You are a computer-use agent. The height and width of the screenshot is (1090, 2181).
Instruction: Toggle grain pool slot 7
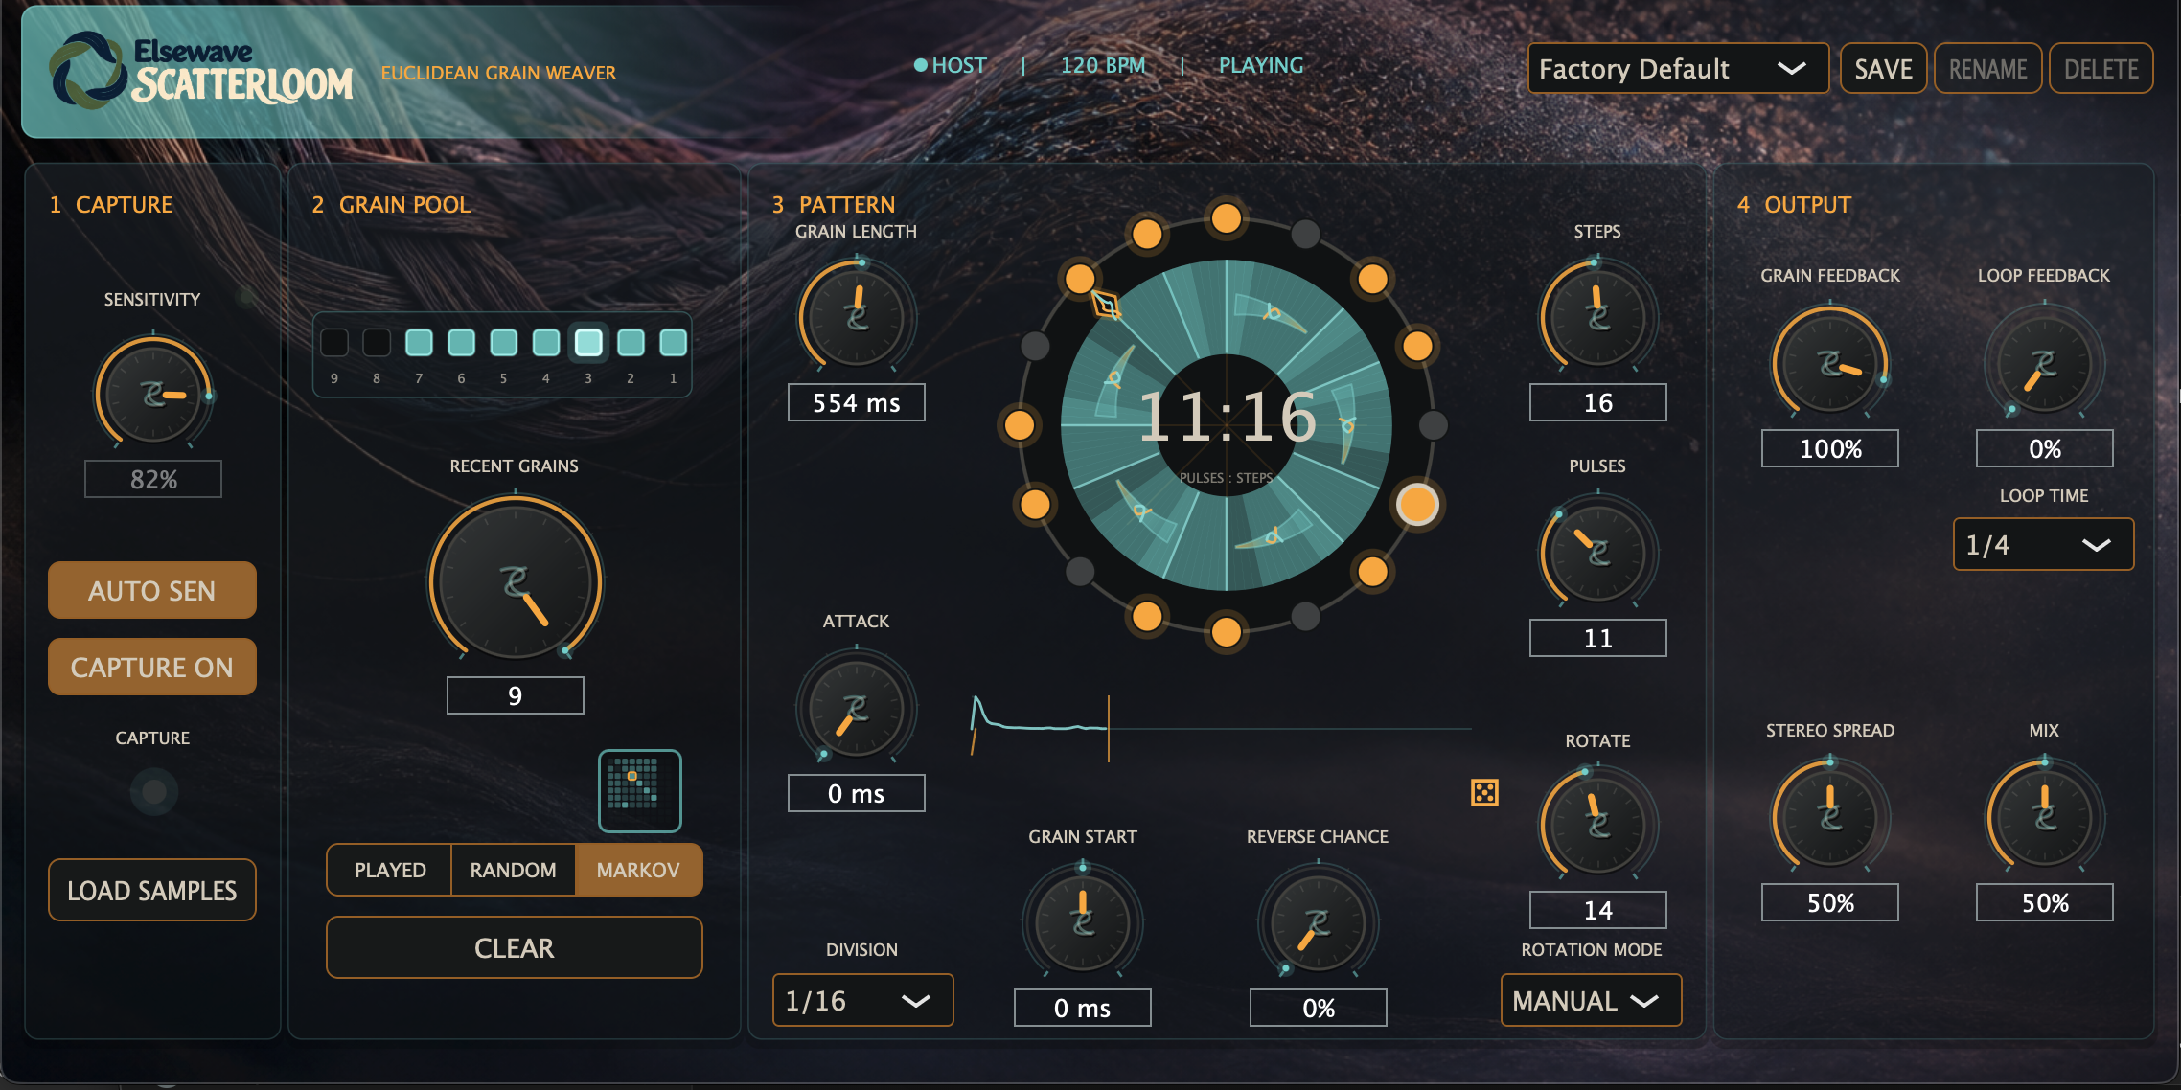point(419,342)
